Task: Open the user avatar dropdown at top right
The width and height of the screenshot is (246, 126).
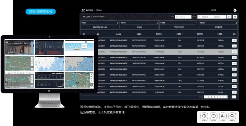Action: coord(235,10)
